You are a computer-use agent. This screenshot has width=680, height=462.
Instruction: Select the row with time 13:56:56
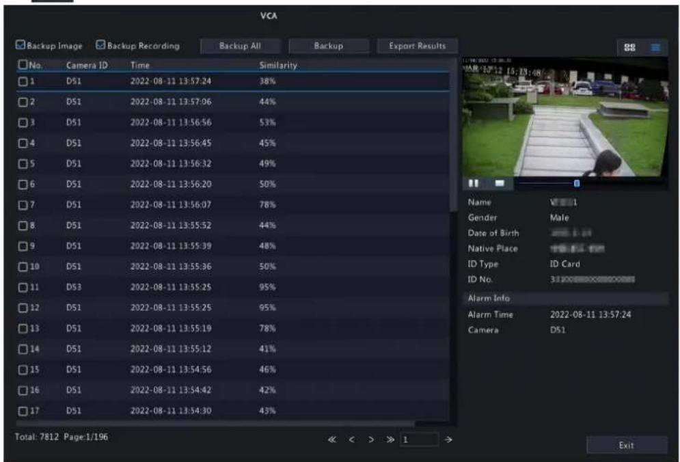pos(233,123)
